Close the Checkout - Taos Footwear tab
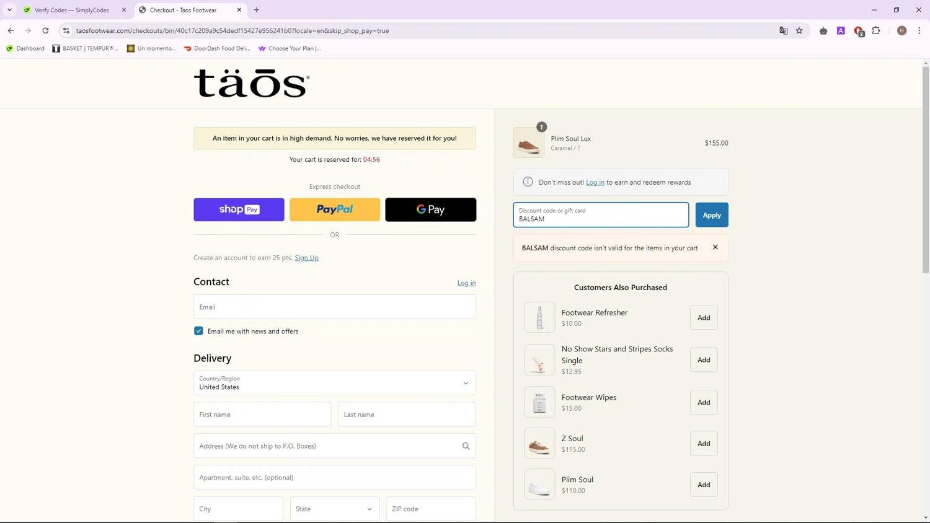Viewport: 930px width, 523px height. tap(239, 10)
